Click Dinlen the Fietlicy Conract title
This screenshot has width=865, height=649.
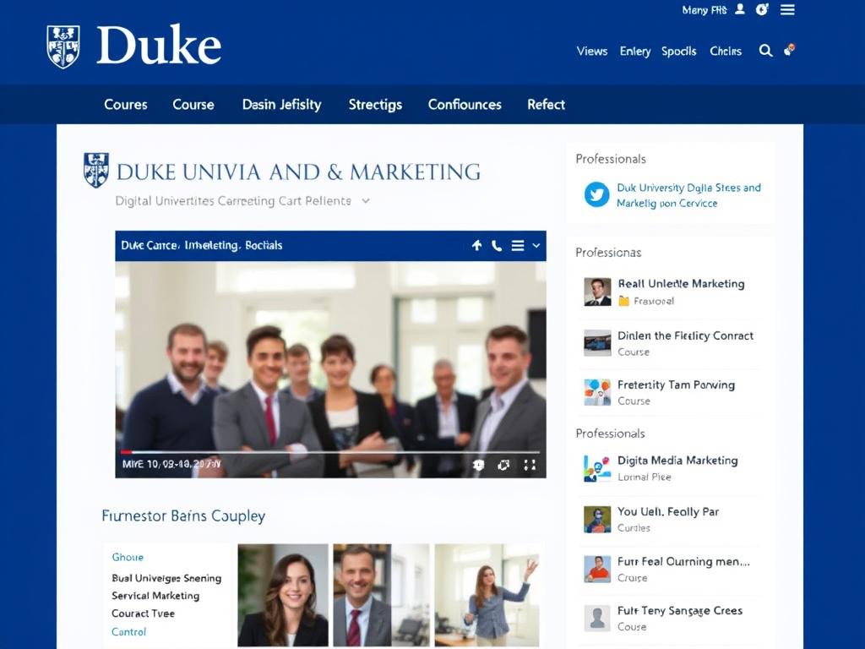coord(685,335)
